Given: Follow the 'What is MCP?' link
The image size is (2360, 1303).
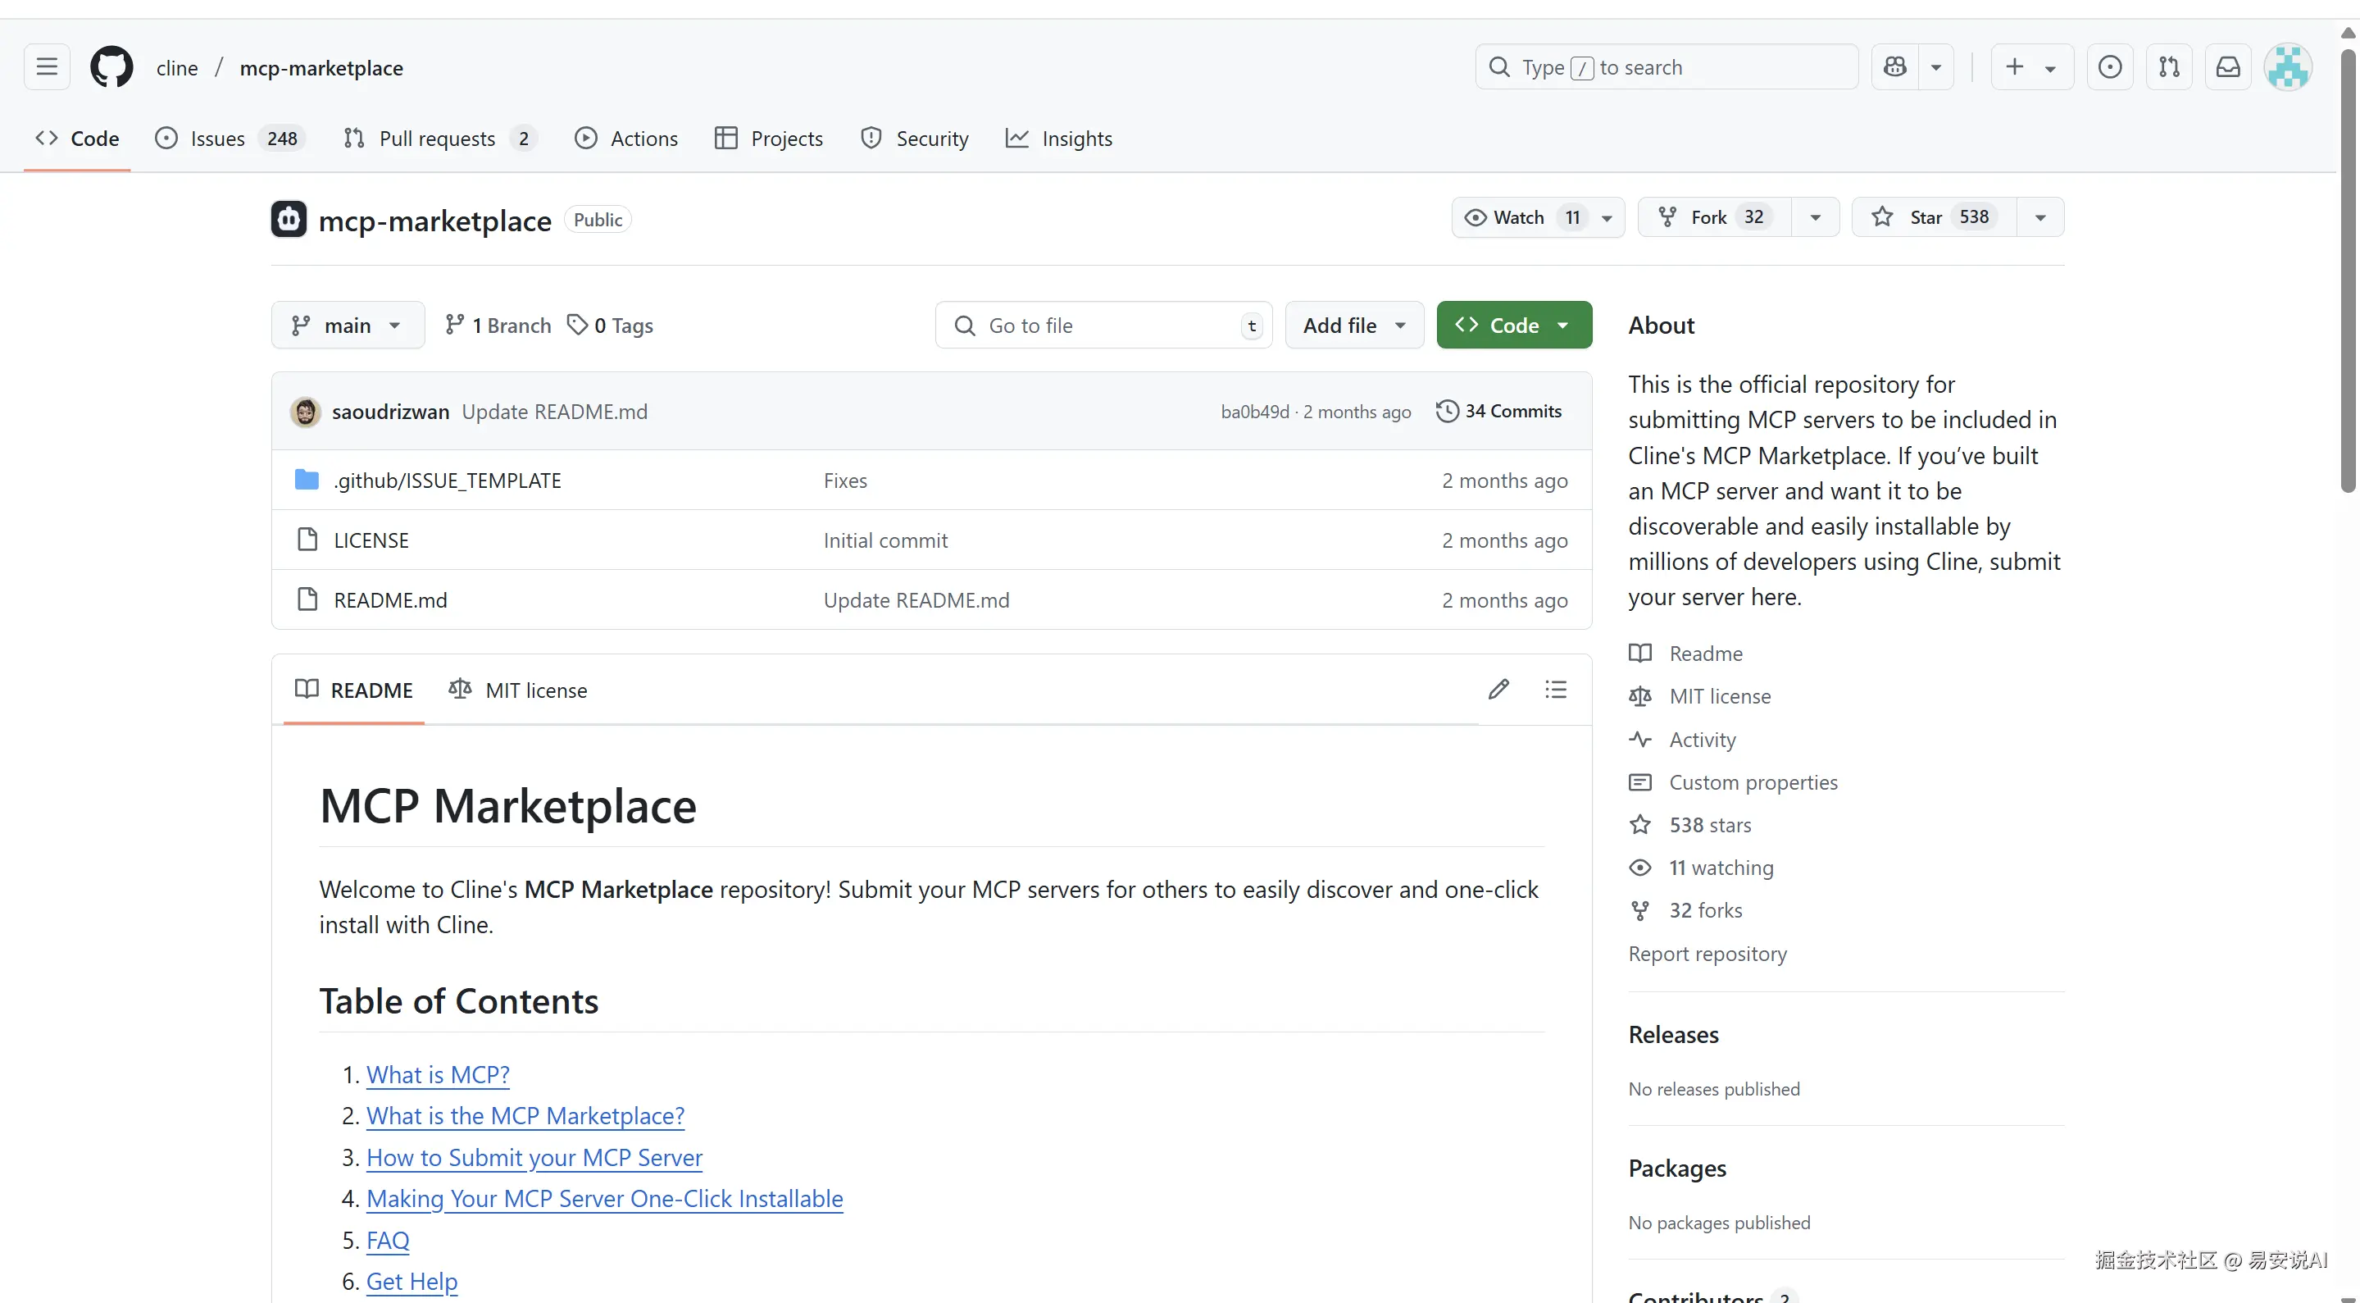Looking at the screenshot, I should (x=438, y=1074).
